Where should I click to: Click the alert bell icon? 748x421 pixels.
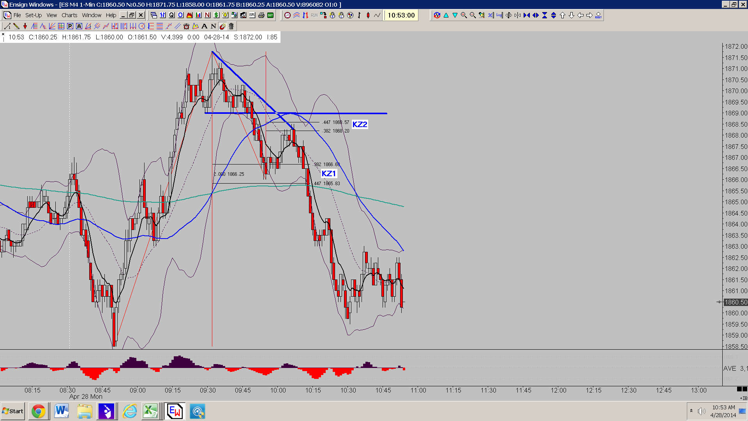click(x=225, y=15)
